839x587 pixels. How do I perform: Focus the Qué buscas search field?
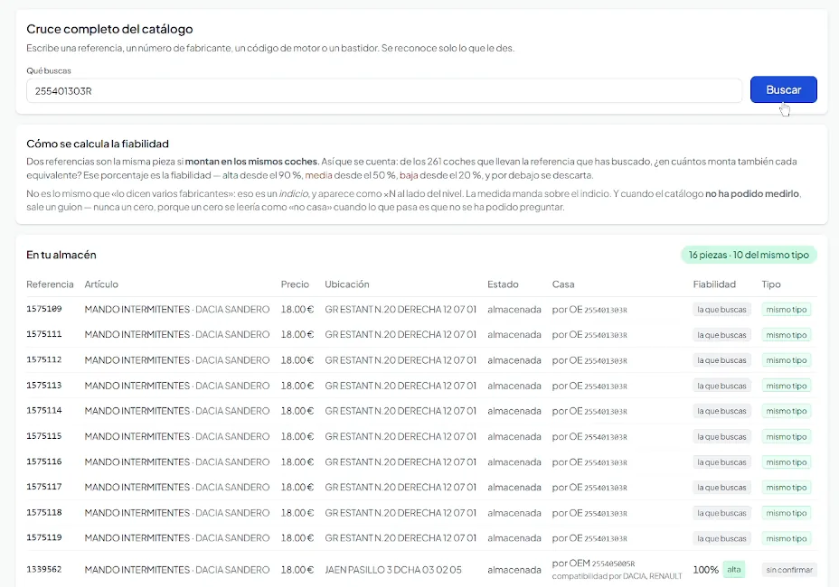pyautogui.click(x=384, y=91)
